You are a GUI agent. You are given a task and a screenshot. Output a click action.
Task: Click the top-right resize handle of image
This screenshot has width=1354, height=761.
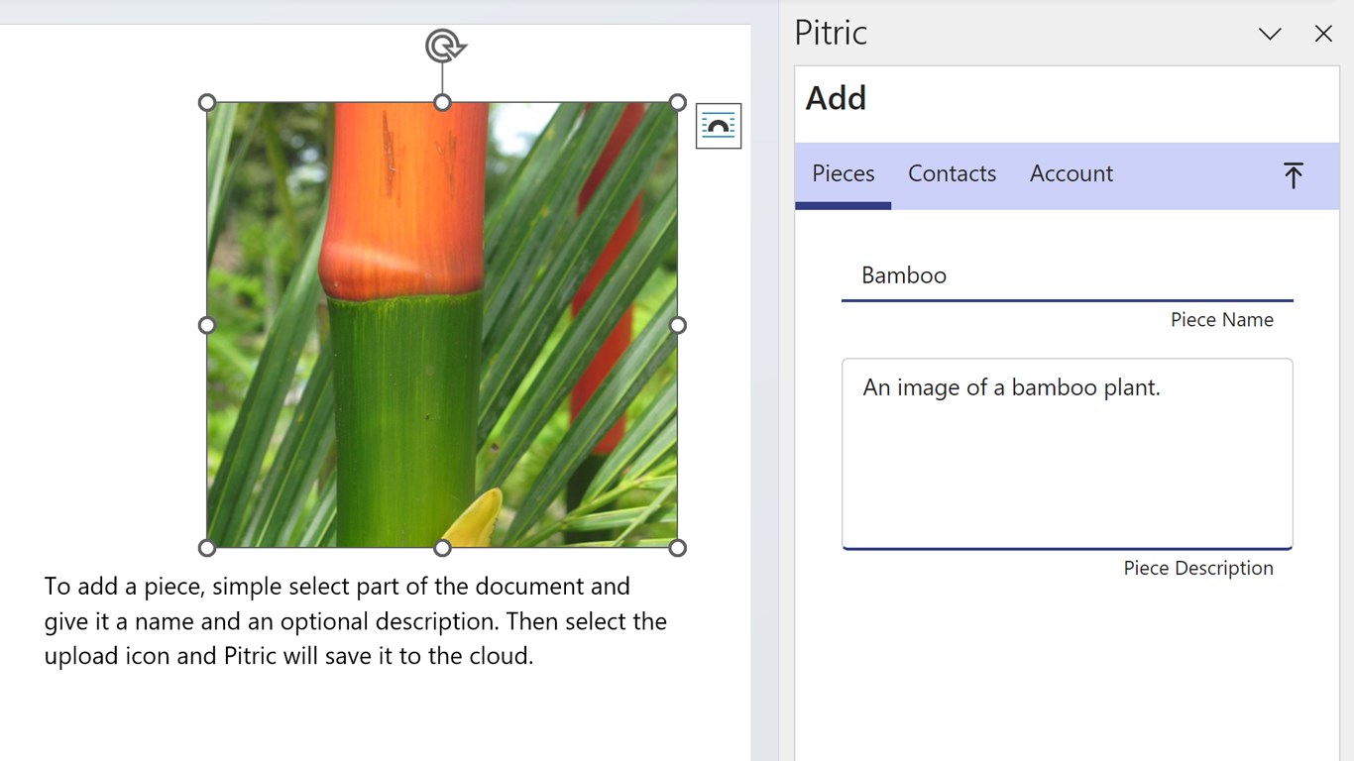[678, 102]
